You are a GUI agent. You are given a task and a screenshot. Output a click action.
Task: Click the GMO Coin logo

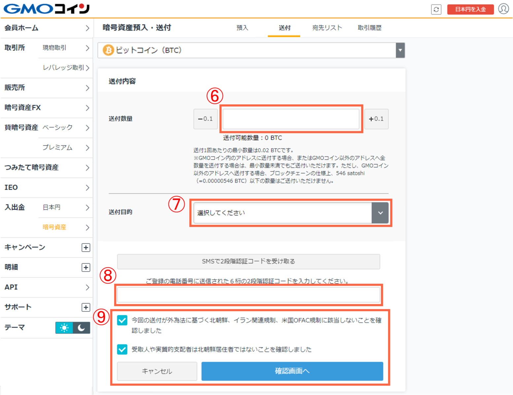[x=46, y=9]
